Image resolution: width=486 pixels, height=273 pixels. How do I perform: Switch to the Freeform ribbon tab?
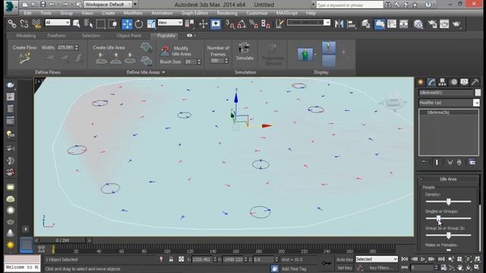coord(56,36)
